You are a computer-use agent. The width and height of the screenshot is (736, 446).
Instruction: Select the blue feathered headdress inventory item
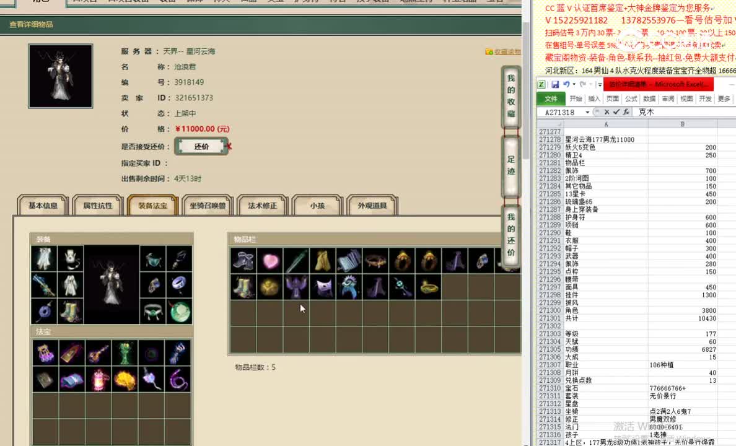[x=349, y=287]
